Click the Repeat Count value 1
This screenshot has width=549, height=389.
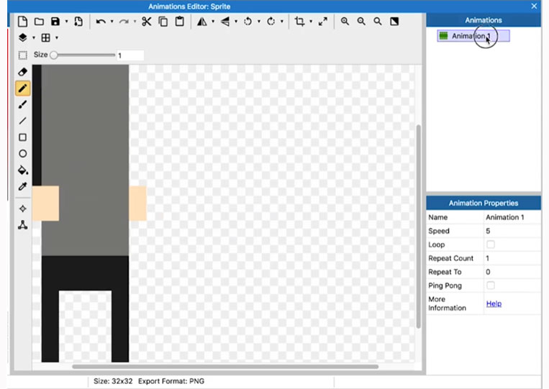pyautogui.click(x=487, y=258)
